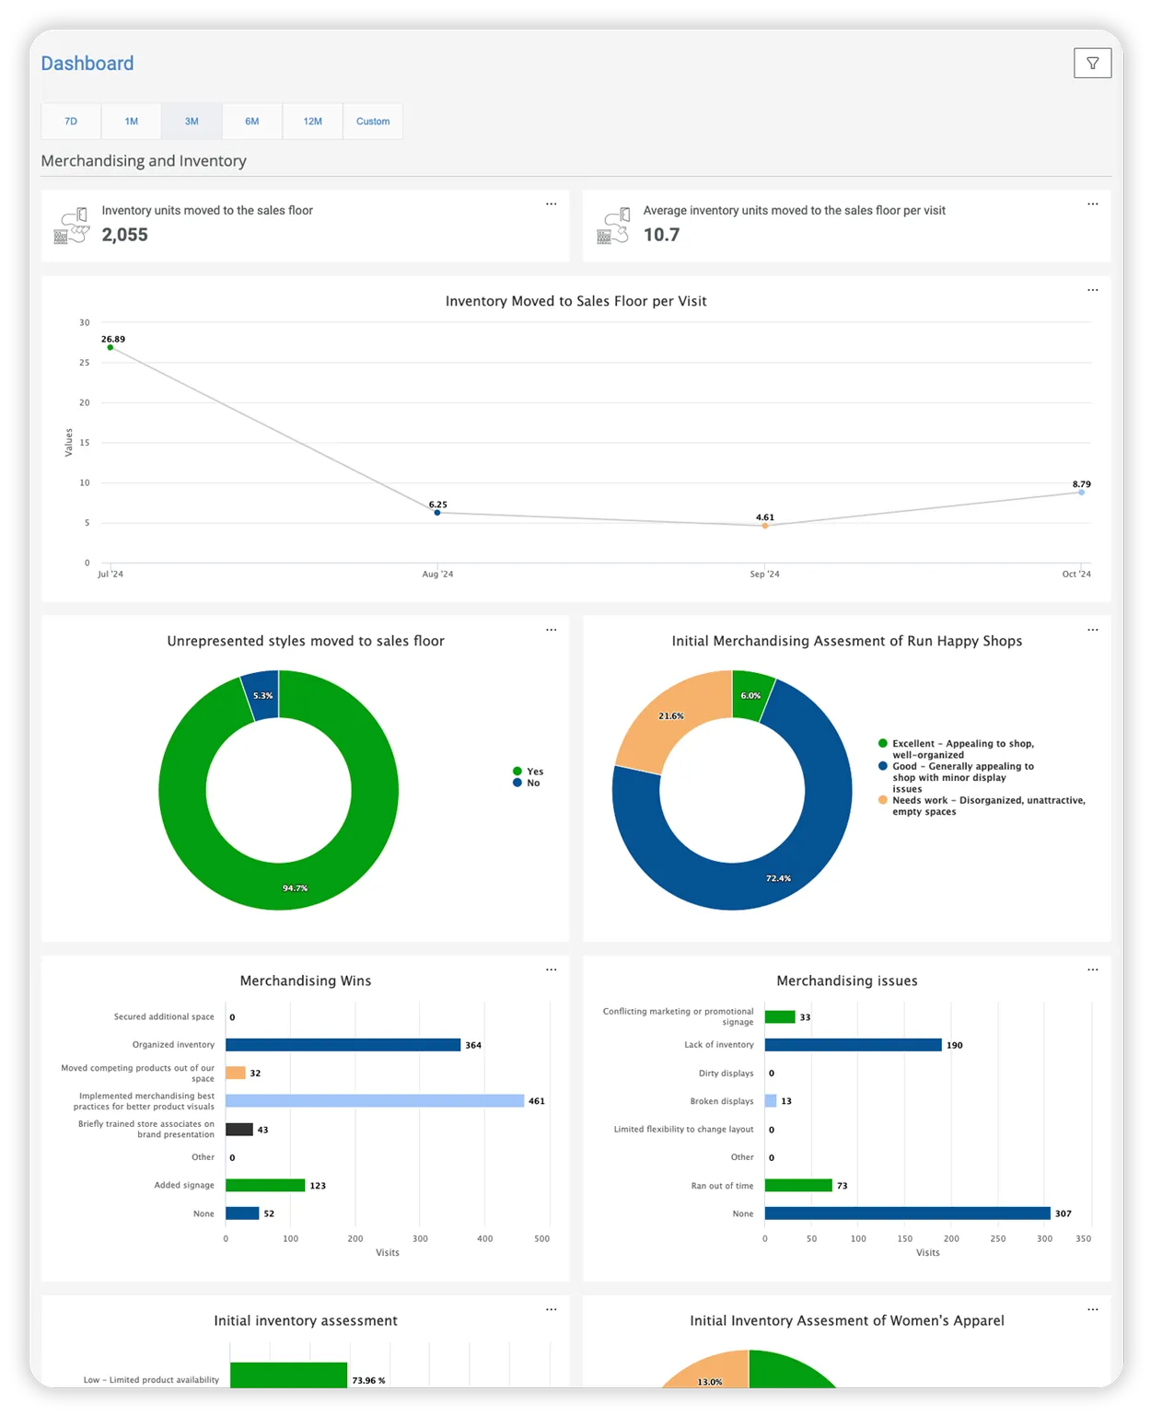Click the Jul '24 data point 26.89
The image size is (1151, 1416).
[x=110, y=347]
